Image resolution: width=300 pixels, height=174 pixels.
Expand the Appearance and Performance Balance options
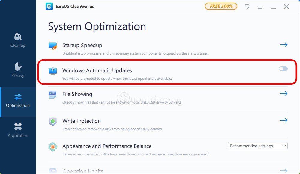pyautogui.click(x=283, y=145)
